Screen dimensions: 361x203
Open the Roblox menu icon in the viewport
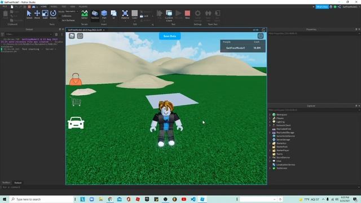tap(72, 36)
